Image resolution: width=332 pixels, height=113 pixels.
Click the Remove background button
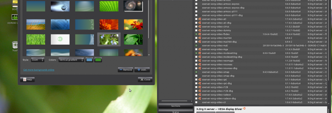point(126,70)
